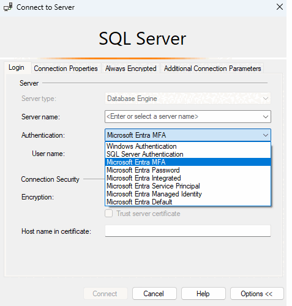Select Windows Authentication option
292x306 pixels.
tap(188, 146)
